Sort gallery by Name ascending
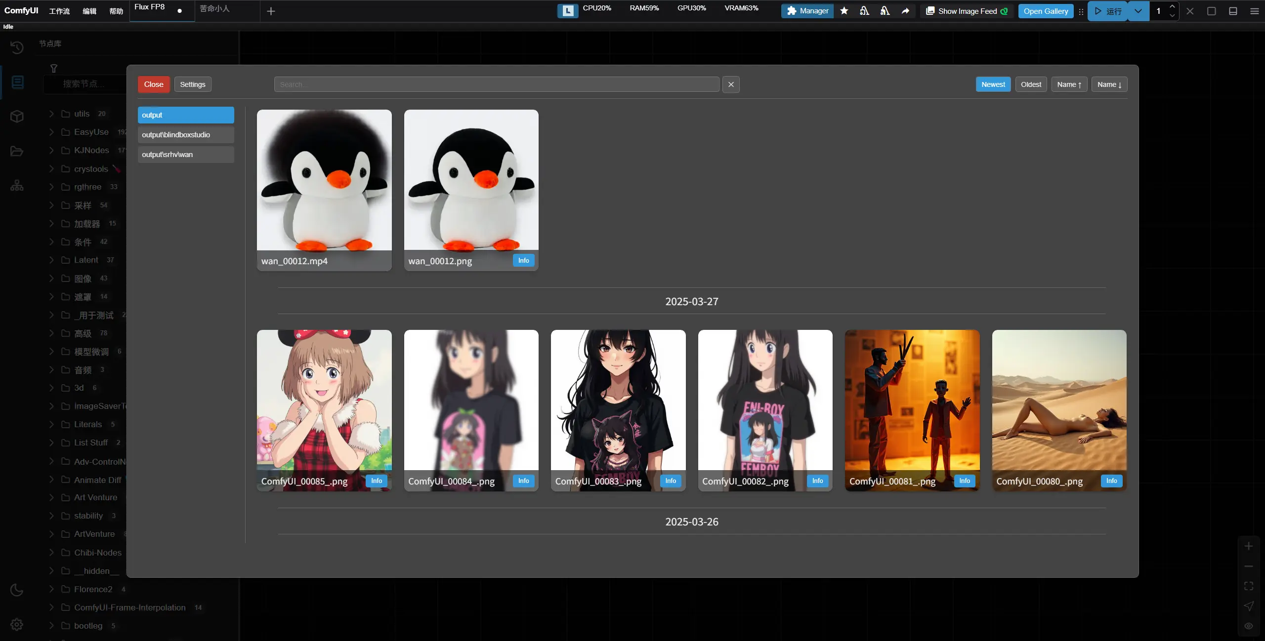This screenshot has width=1265, height=641. tap(1069, 84)
